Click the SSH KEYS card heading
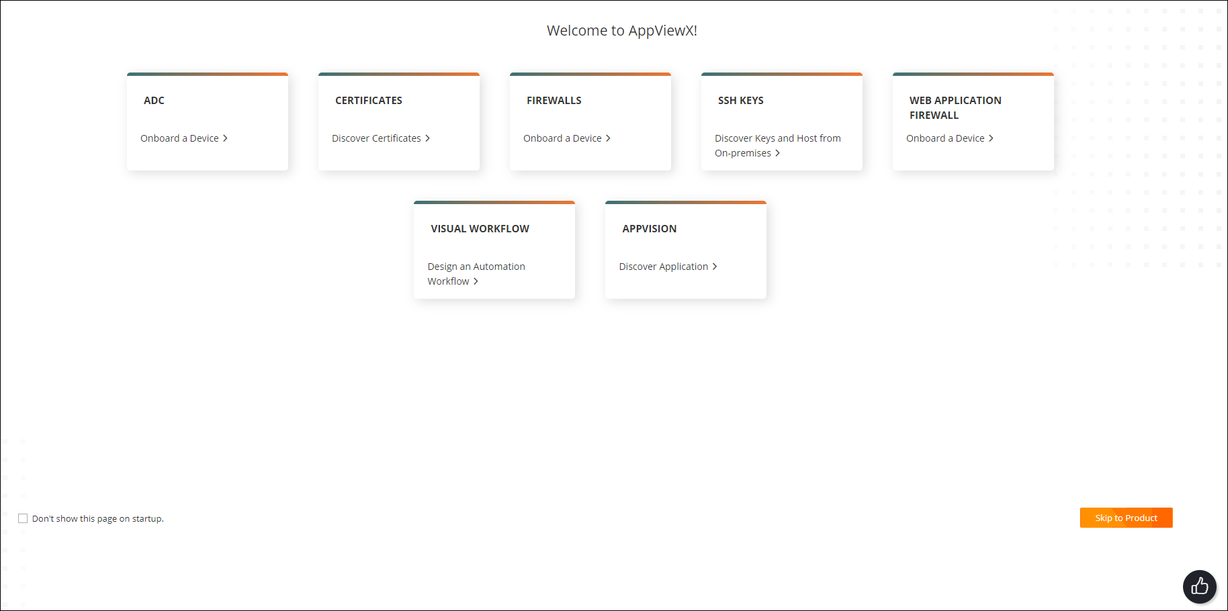The height and width of the screenshot is (611, 1228). click(741, 101)
